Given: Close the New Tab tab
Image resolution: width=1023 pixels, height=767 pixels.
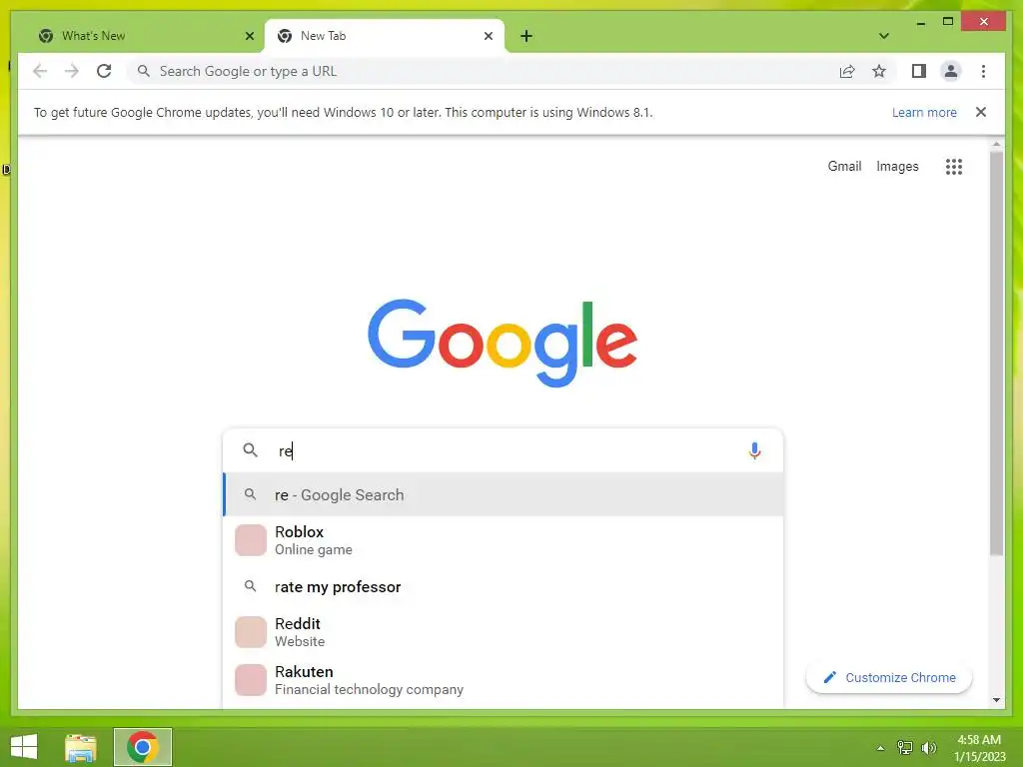Looking at the screenshot, I should (488, 36).
